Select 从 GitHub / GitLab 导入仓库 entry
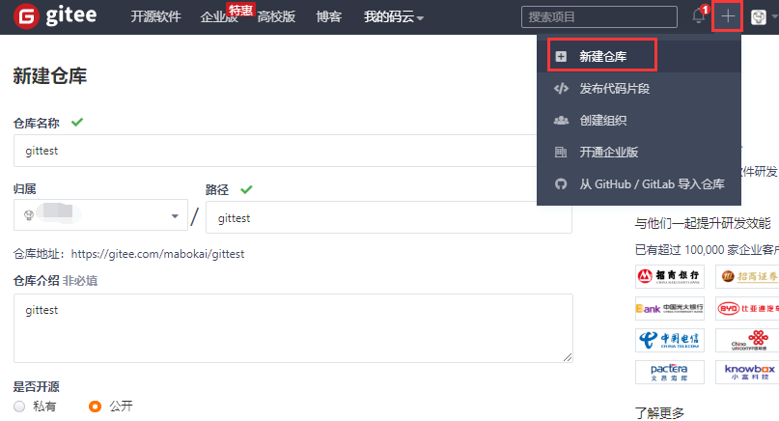This screenshot has height=421, width=779. pyautogui.click(x=652, y=184)
